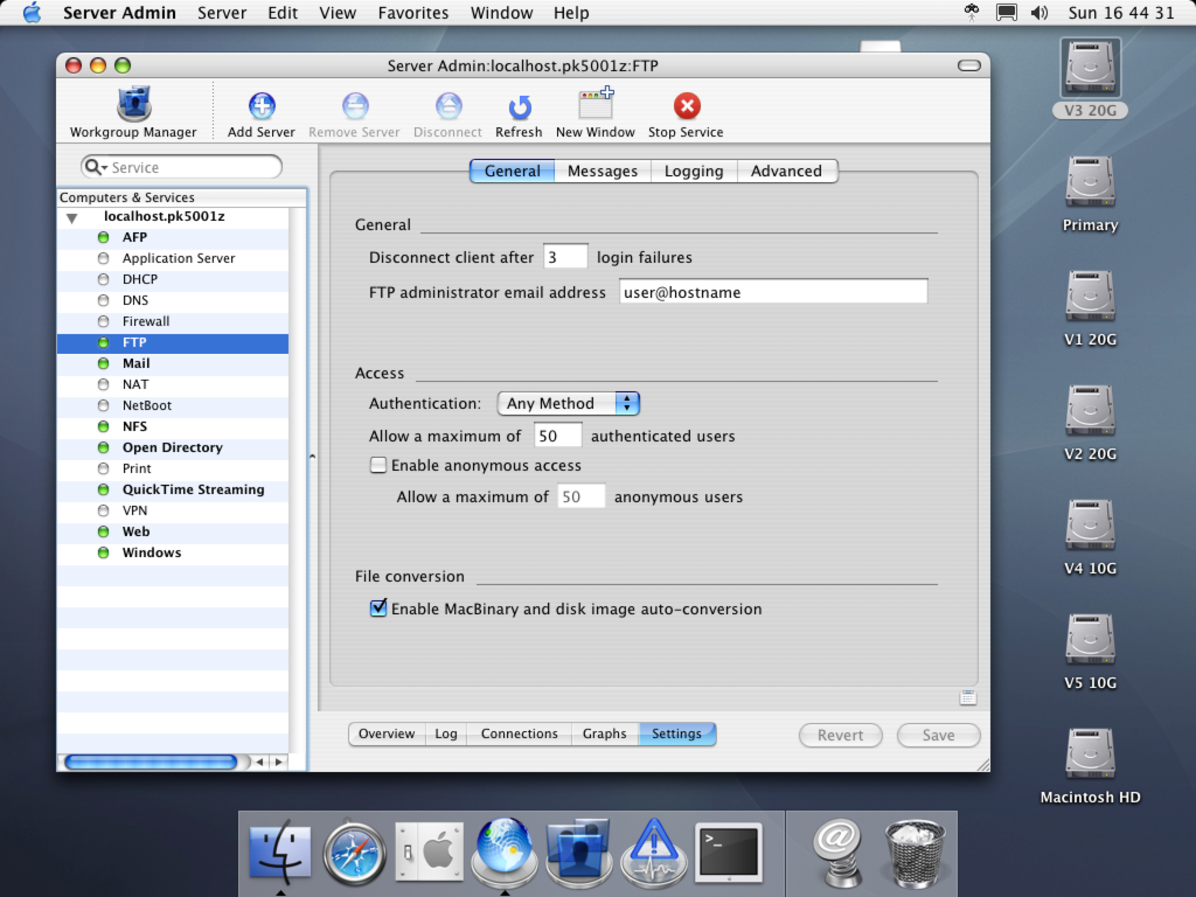The image size is (1196, 897).
Task: Open the Apple menu
Action: (32, 13)
